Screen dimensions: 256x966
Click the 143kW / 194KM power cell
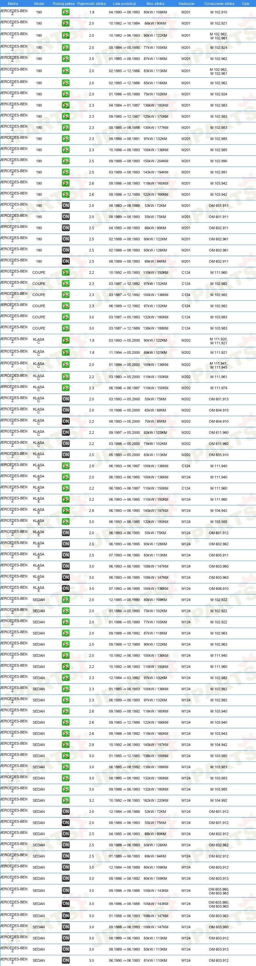(x=156, y=172)
